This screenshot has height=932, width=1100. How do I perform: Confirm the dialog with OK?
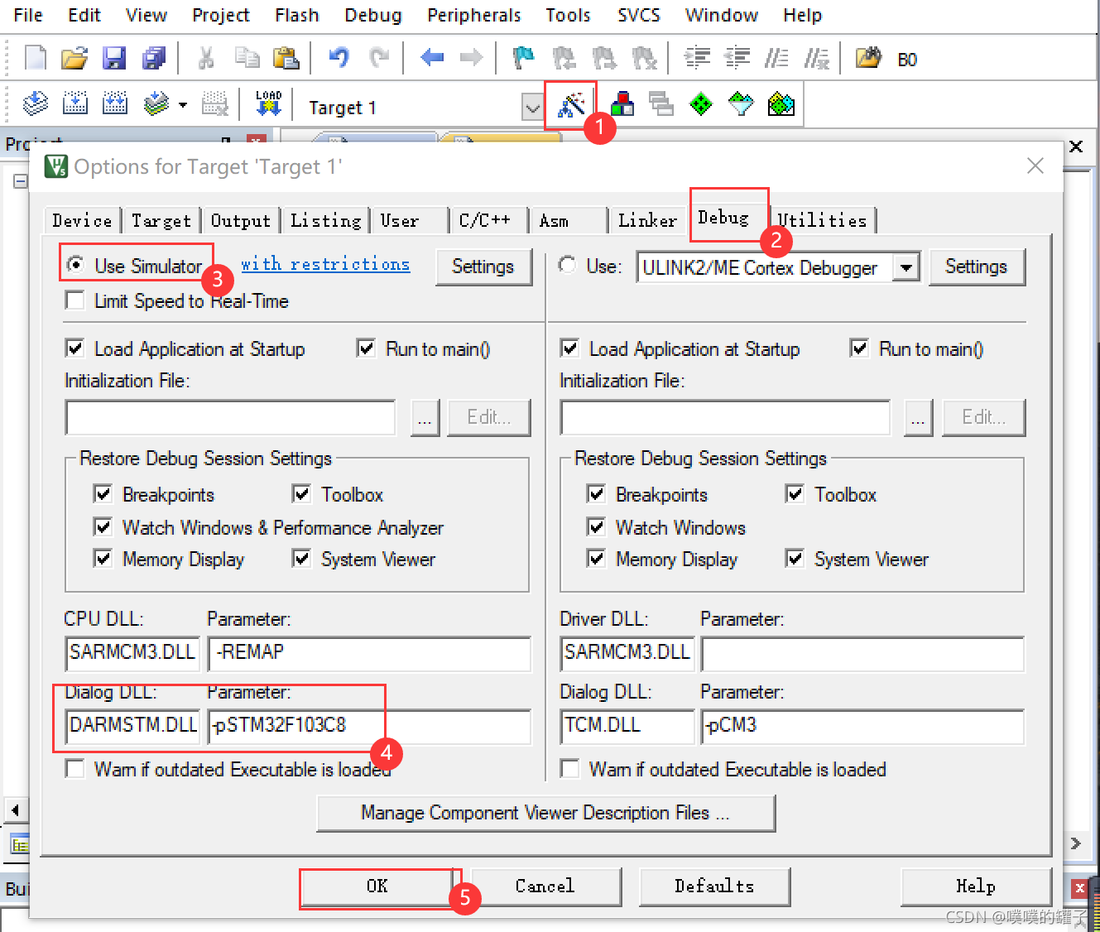point(377,886)
